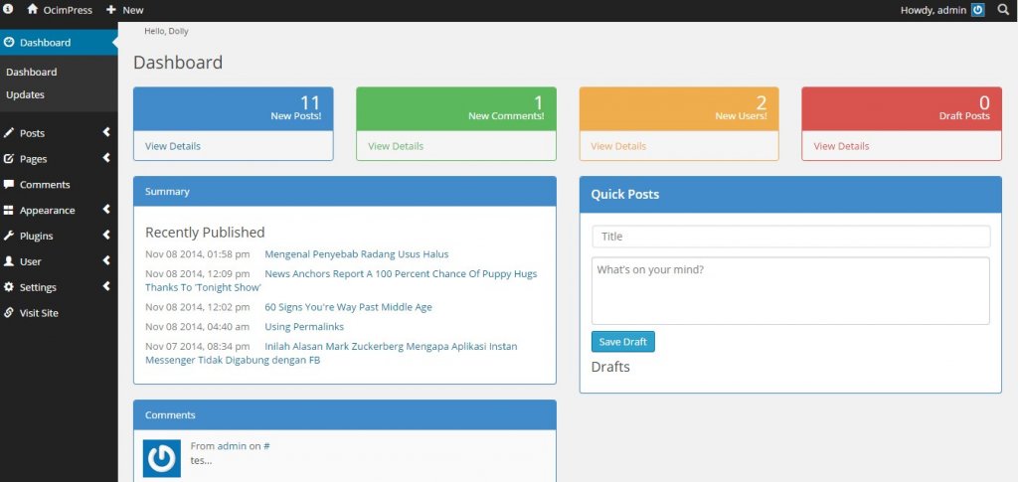This screenshot has height=482, width=1018.
Task: Click the search magnifier in the top bar
Action: coord(1004,10)
